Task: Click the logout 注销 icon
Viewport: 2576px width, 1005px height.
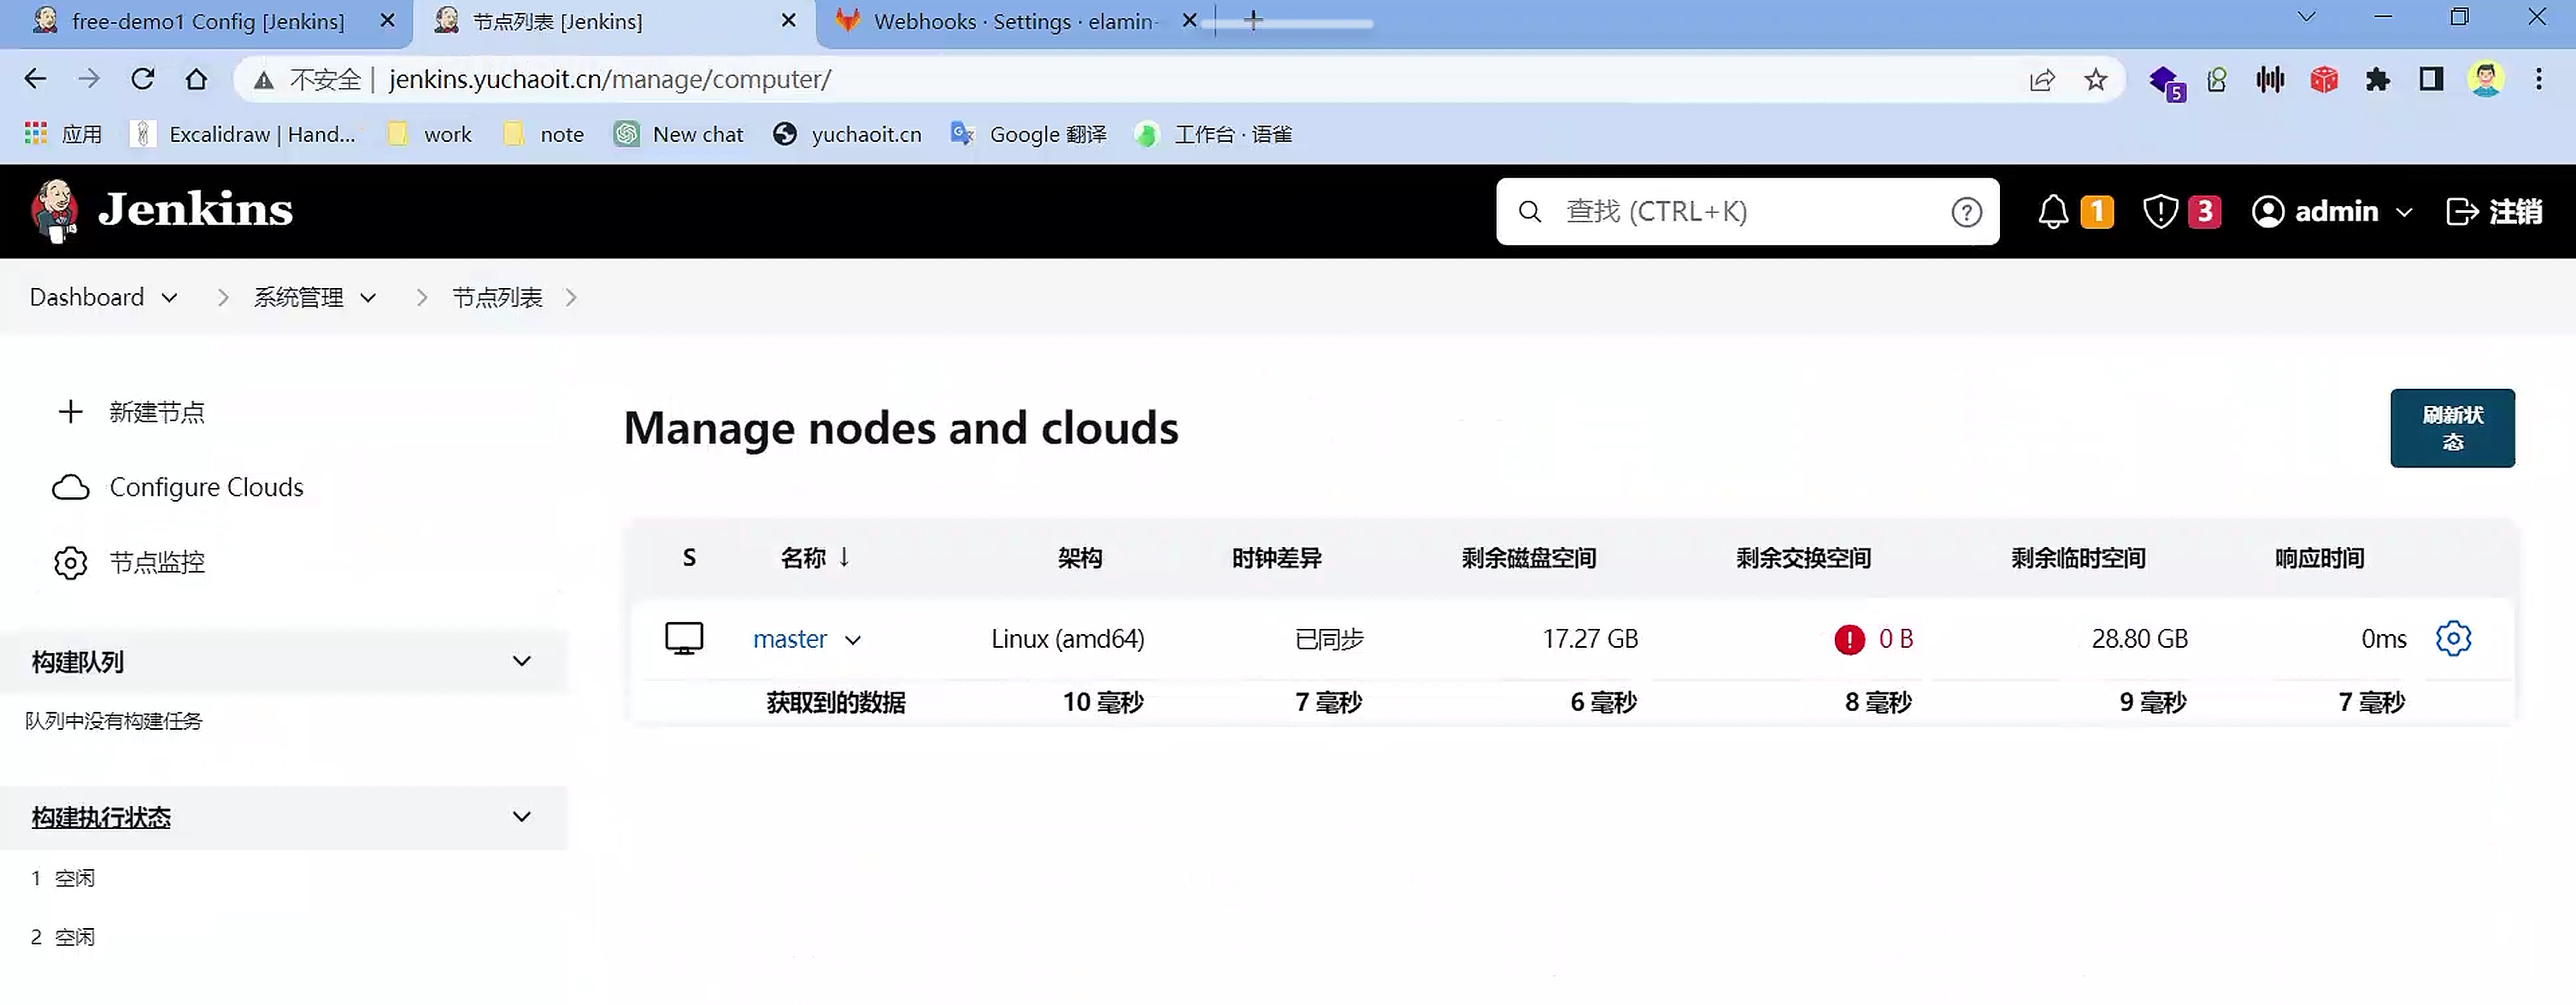Action: point(2461,212)
